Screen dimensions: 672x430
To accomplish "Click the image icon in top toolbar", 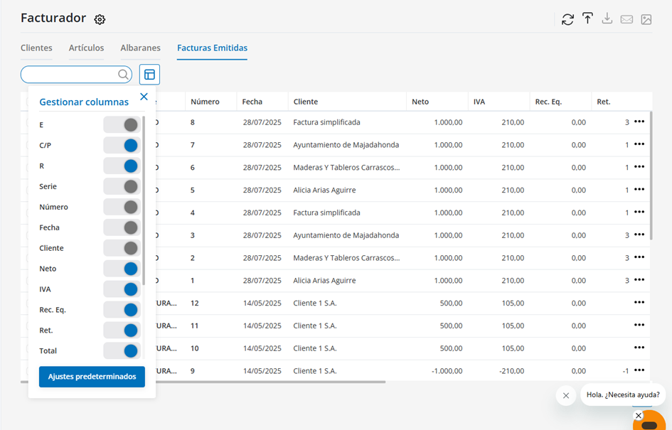I will [x=646, y=19].
